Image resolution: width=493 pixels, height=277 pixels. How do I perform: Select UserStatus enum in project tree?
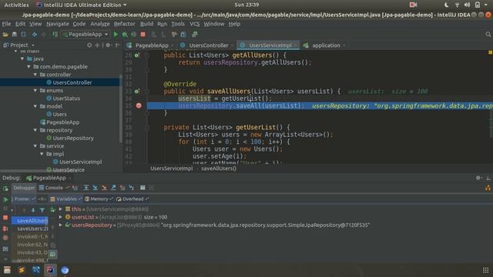(66, 98)
